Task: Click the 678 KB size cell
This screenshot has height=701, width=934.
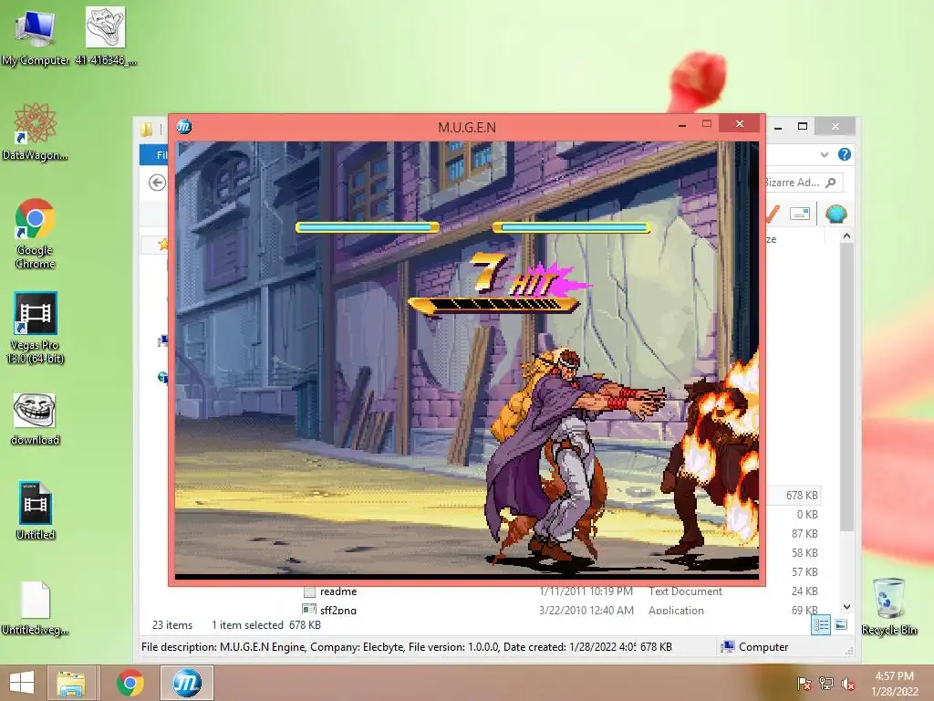Action: click(802, 496)
